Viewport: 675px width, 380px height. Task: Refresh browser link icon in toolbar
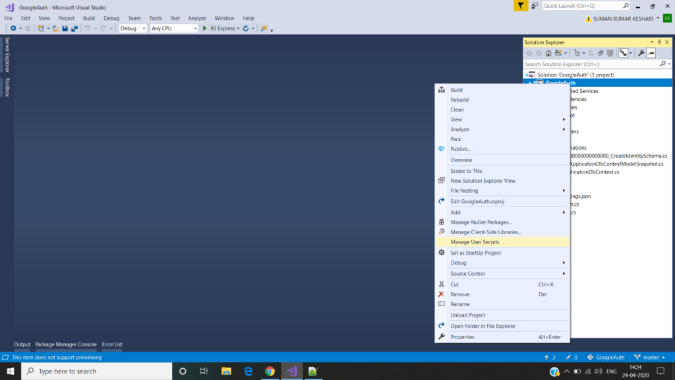246,28
